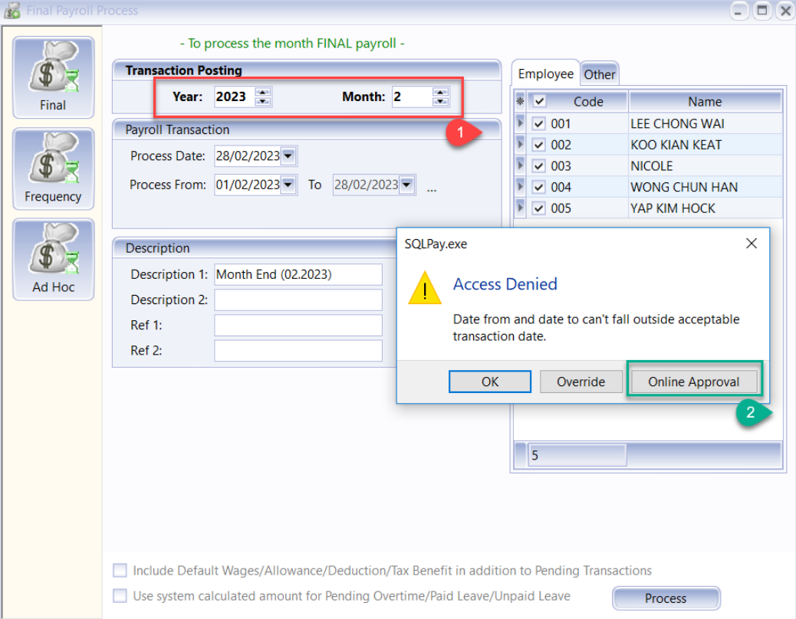Uncheck employee 003 NICOLE checkbox
This screenshot has width=796, height=619.
[539, 166]
